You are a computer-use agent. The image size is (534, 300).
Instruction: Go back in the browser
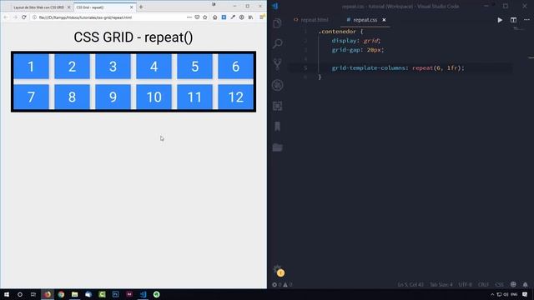click(x=6, y=17)
